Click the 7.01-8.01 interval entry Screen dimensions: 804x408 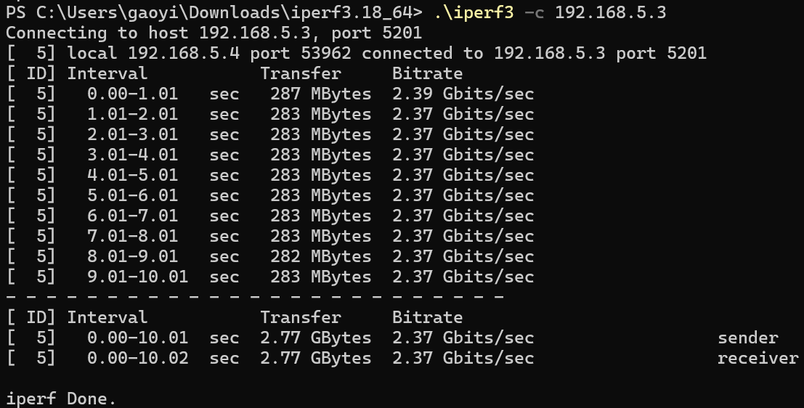(132, 236)
